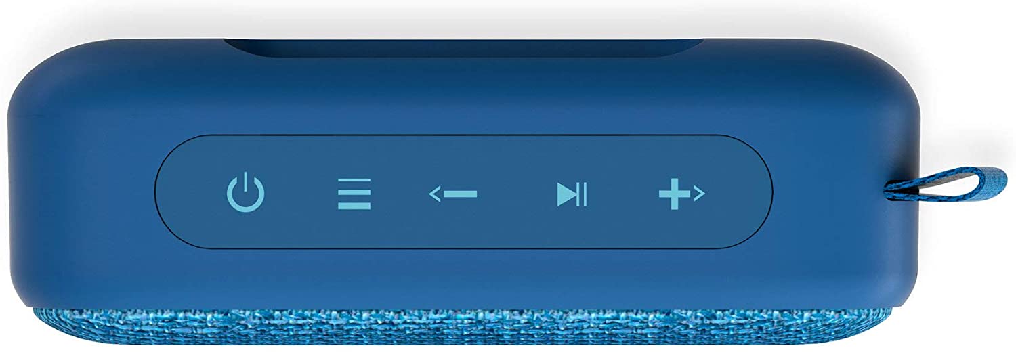
Task: Toggle the speaker power on or off
Action: pos(245,193)
